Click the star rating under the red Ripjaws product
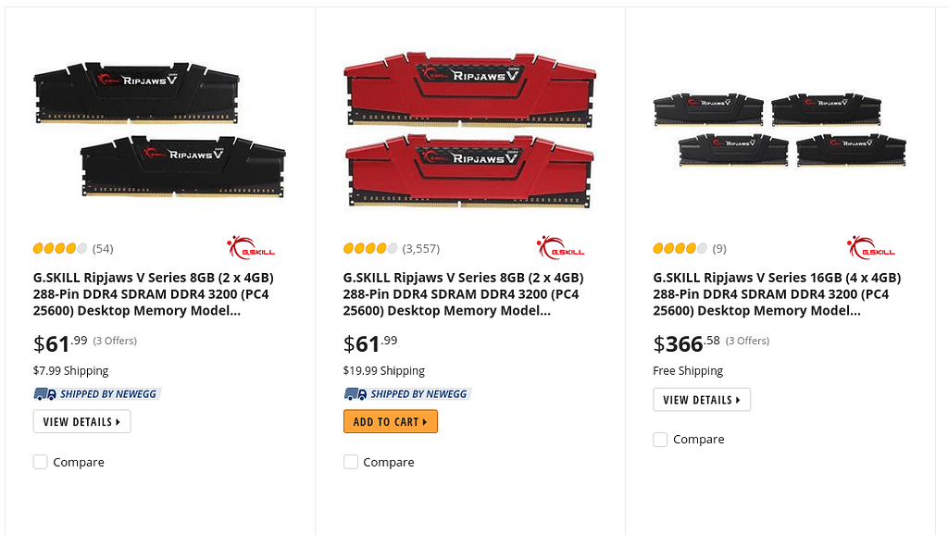Image resolution: width=948 pixels, height=535 pixels. click(x=368, y=248)
